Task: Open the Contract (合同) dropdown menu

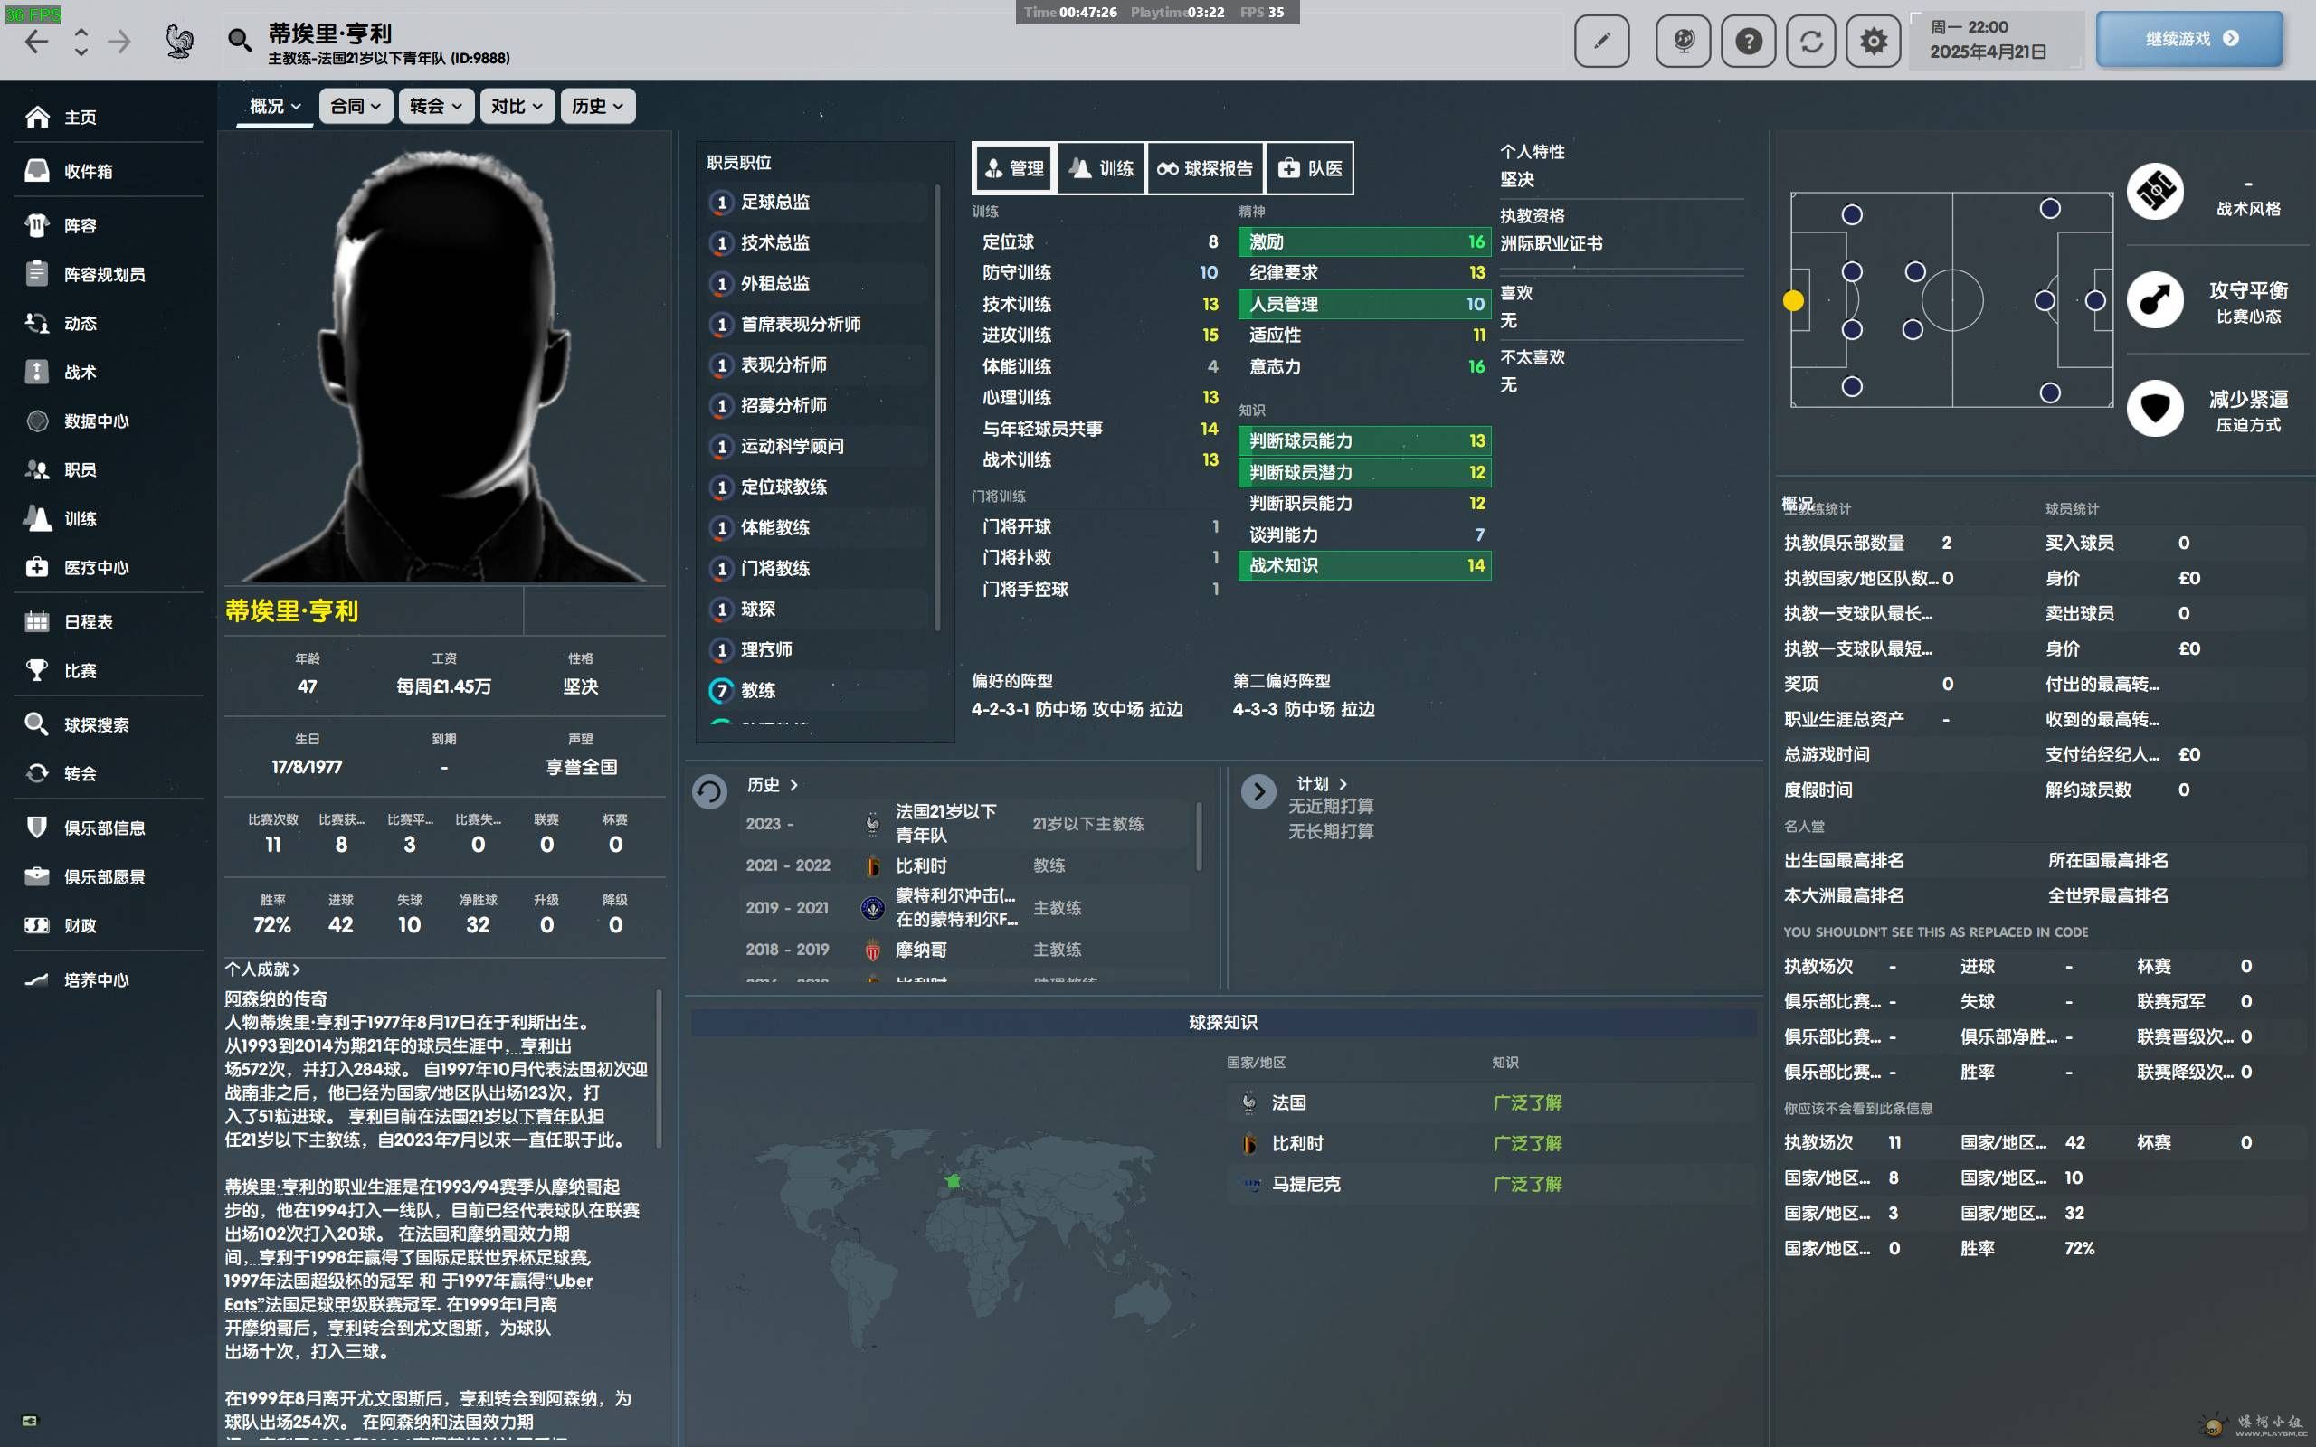Action: [355, 106]
